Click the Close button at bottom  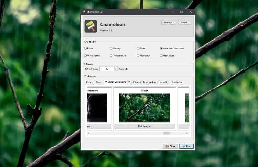[171, 146]
